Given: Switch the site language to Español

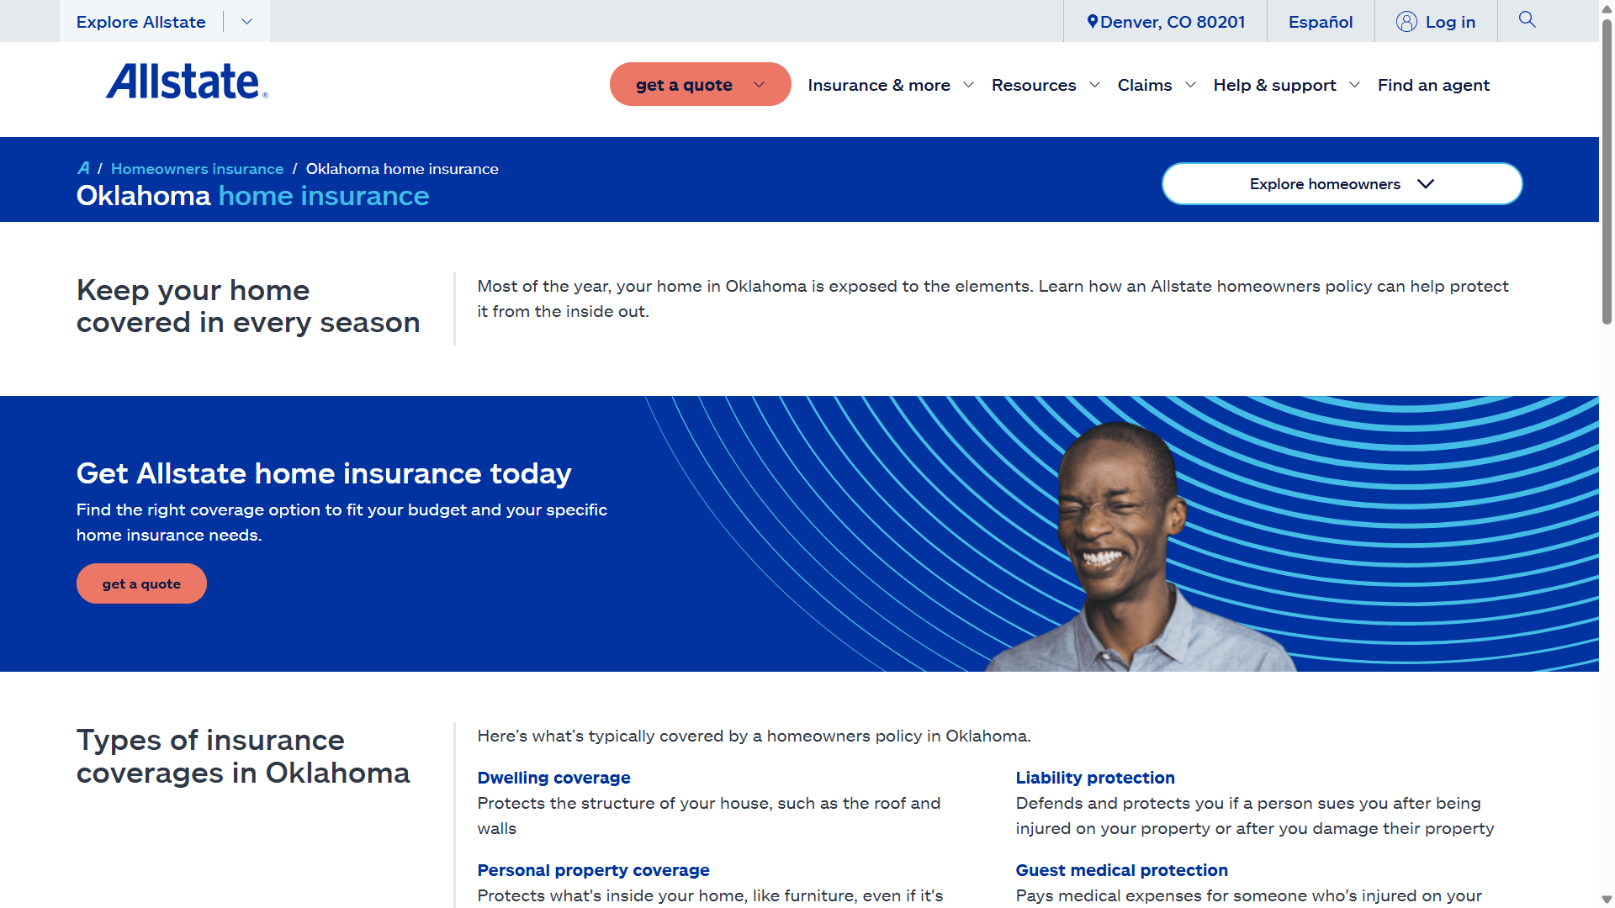Looking at the screenshot, I should click(x=1320, y=22).
